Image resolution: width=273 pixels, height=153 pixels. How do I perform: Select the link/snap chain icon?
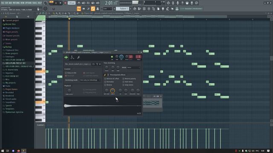point(93,8)
